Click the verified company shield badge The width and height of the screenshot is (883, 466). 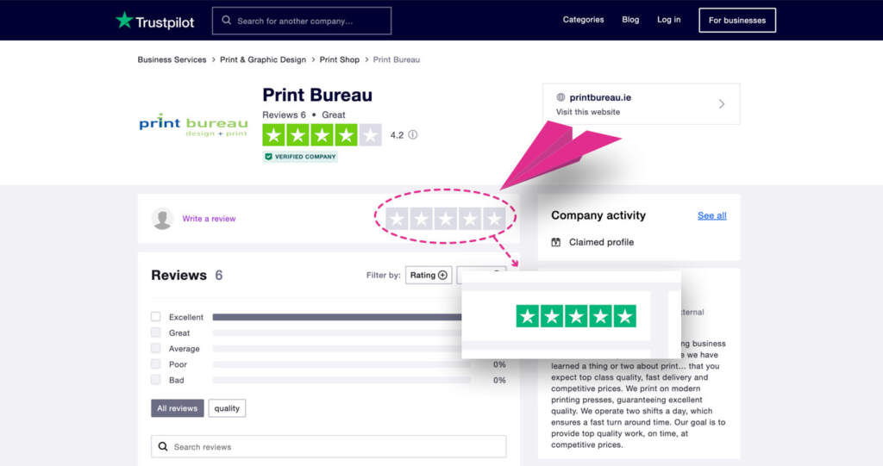(x=299, y=157)
